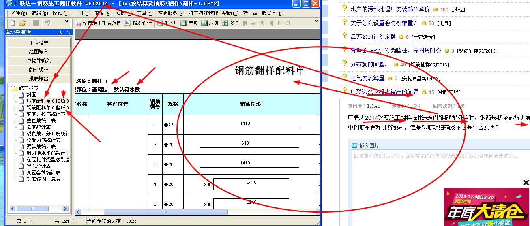Click the 绘图输入 navigation button
This screenshot has height=226, width=530.
pos(39,51)
